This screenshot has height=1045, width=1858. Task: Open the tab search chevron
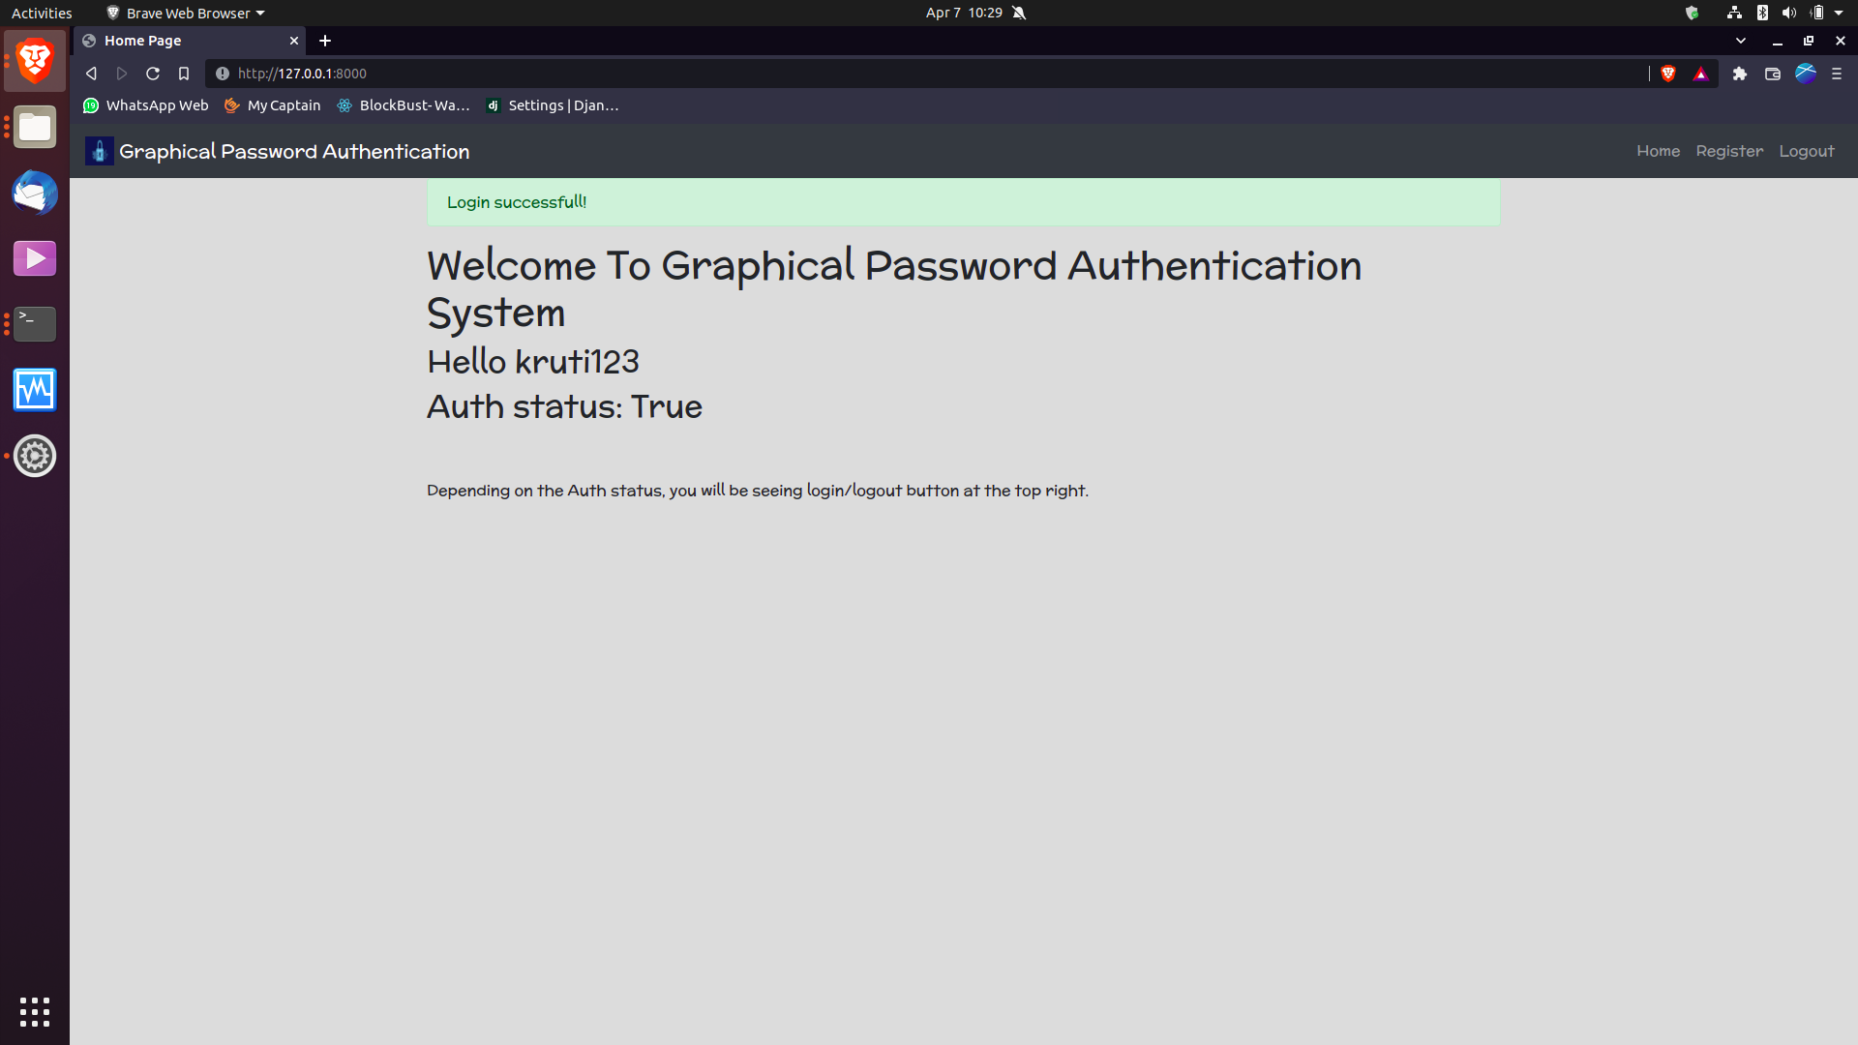(x=1741, y=40)
